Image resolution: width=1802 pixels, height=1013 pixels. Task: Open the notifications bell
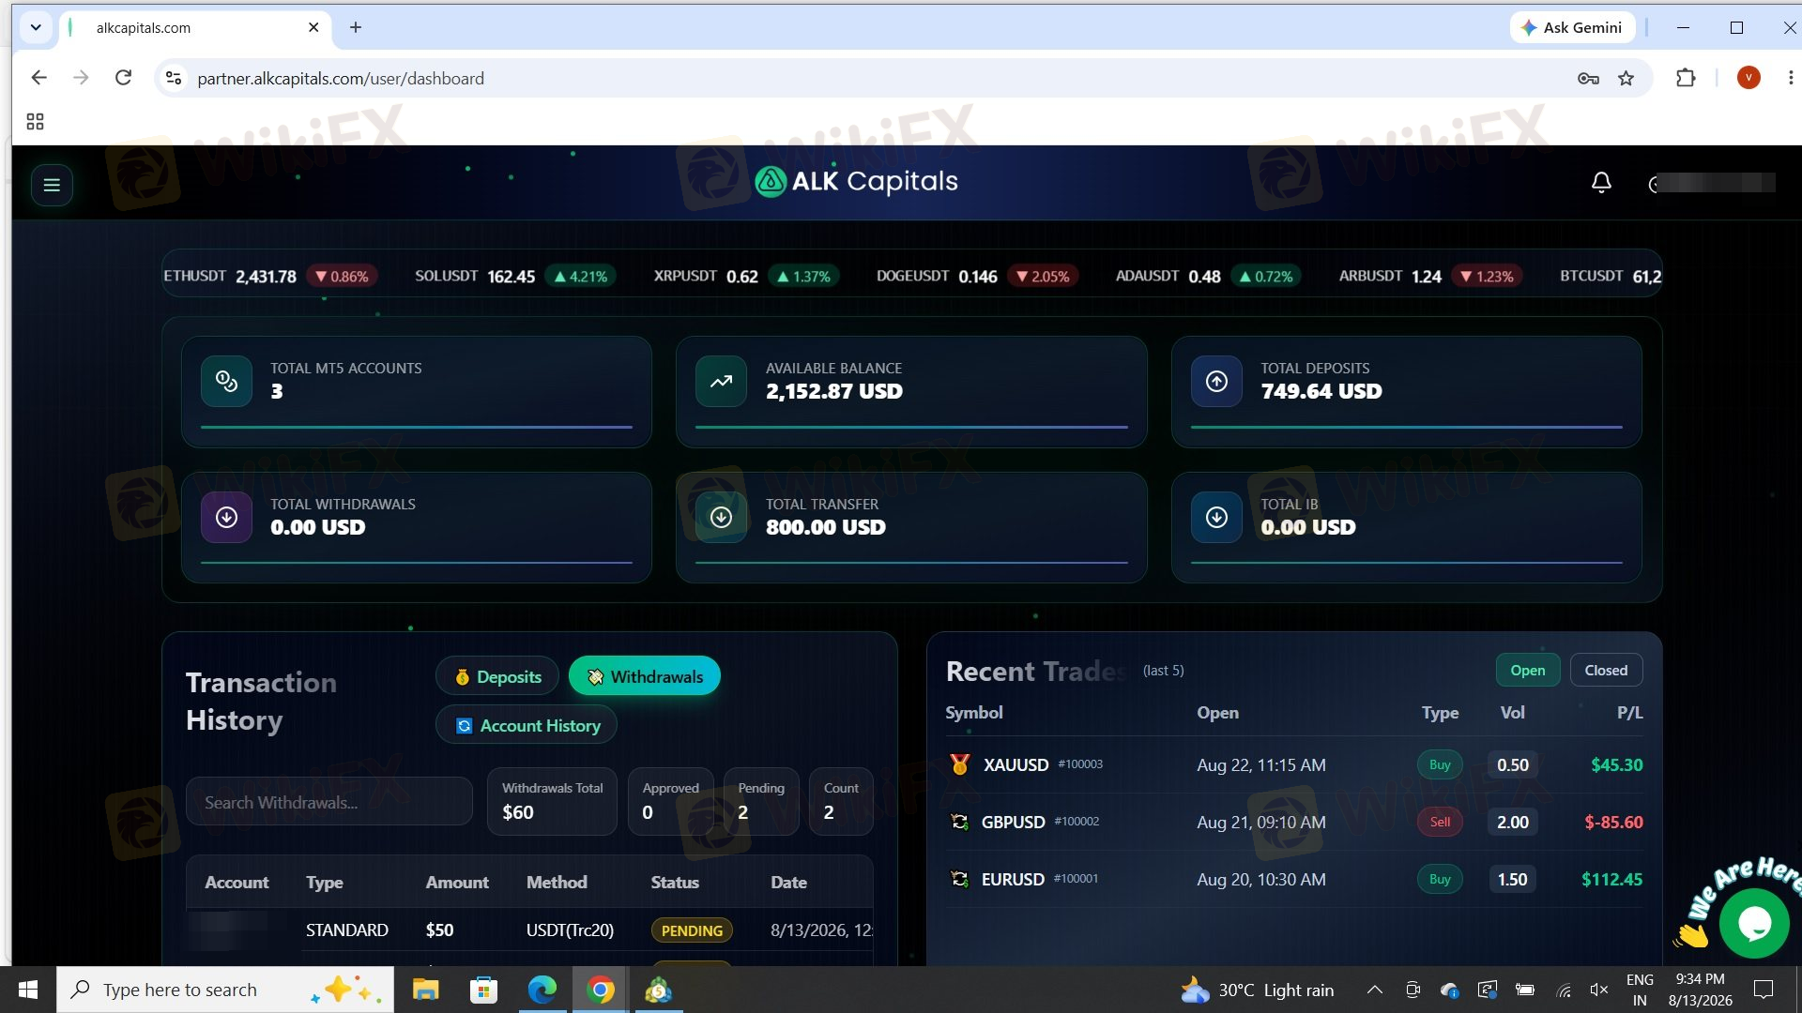pos(1601,182)
